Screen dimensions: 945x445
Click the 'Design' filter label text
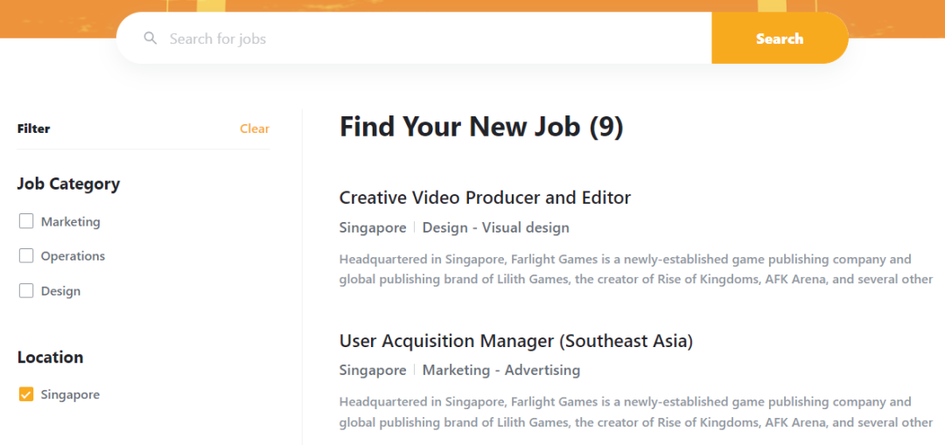(60, 291)
